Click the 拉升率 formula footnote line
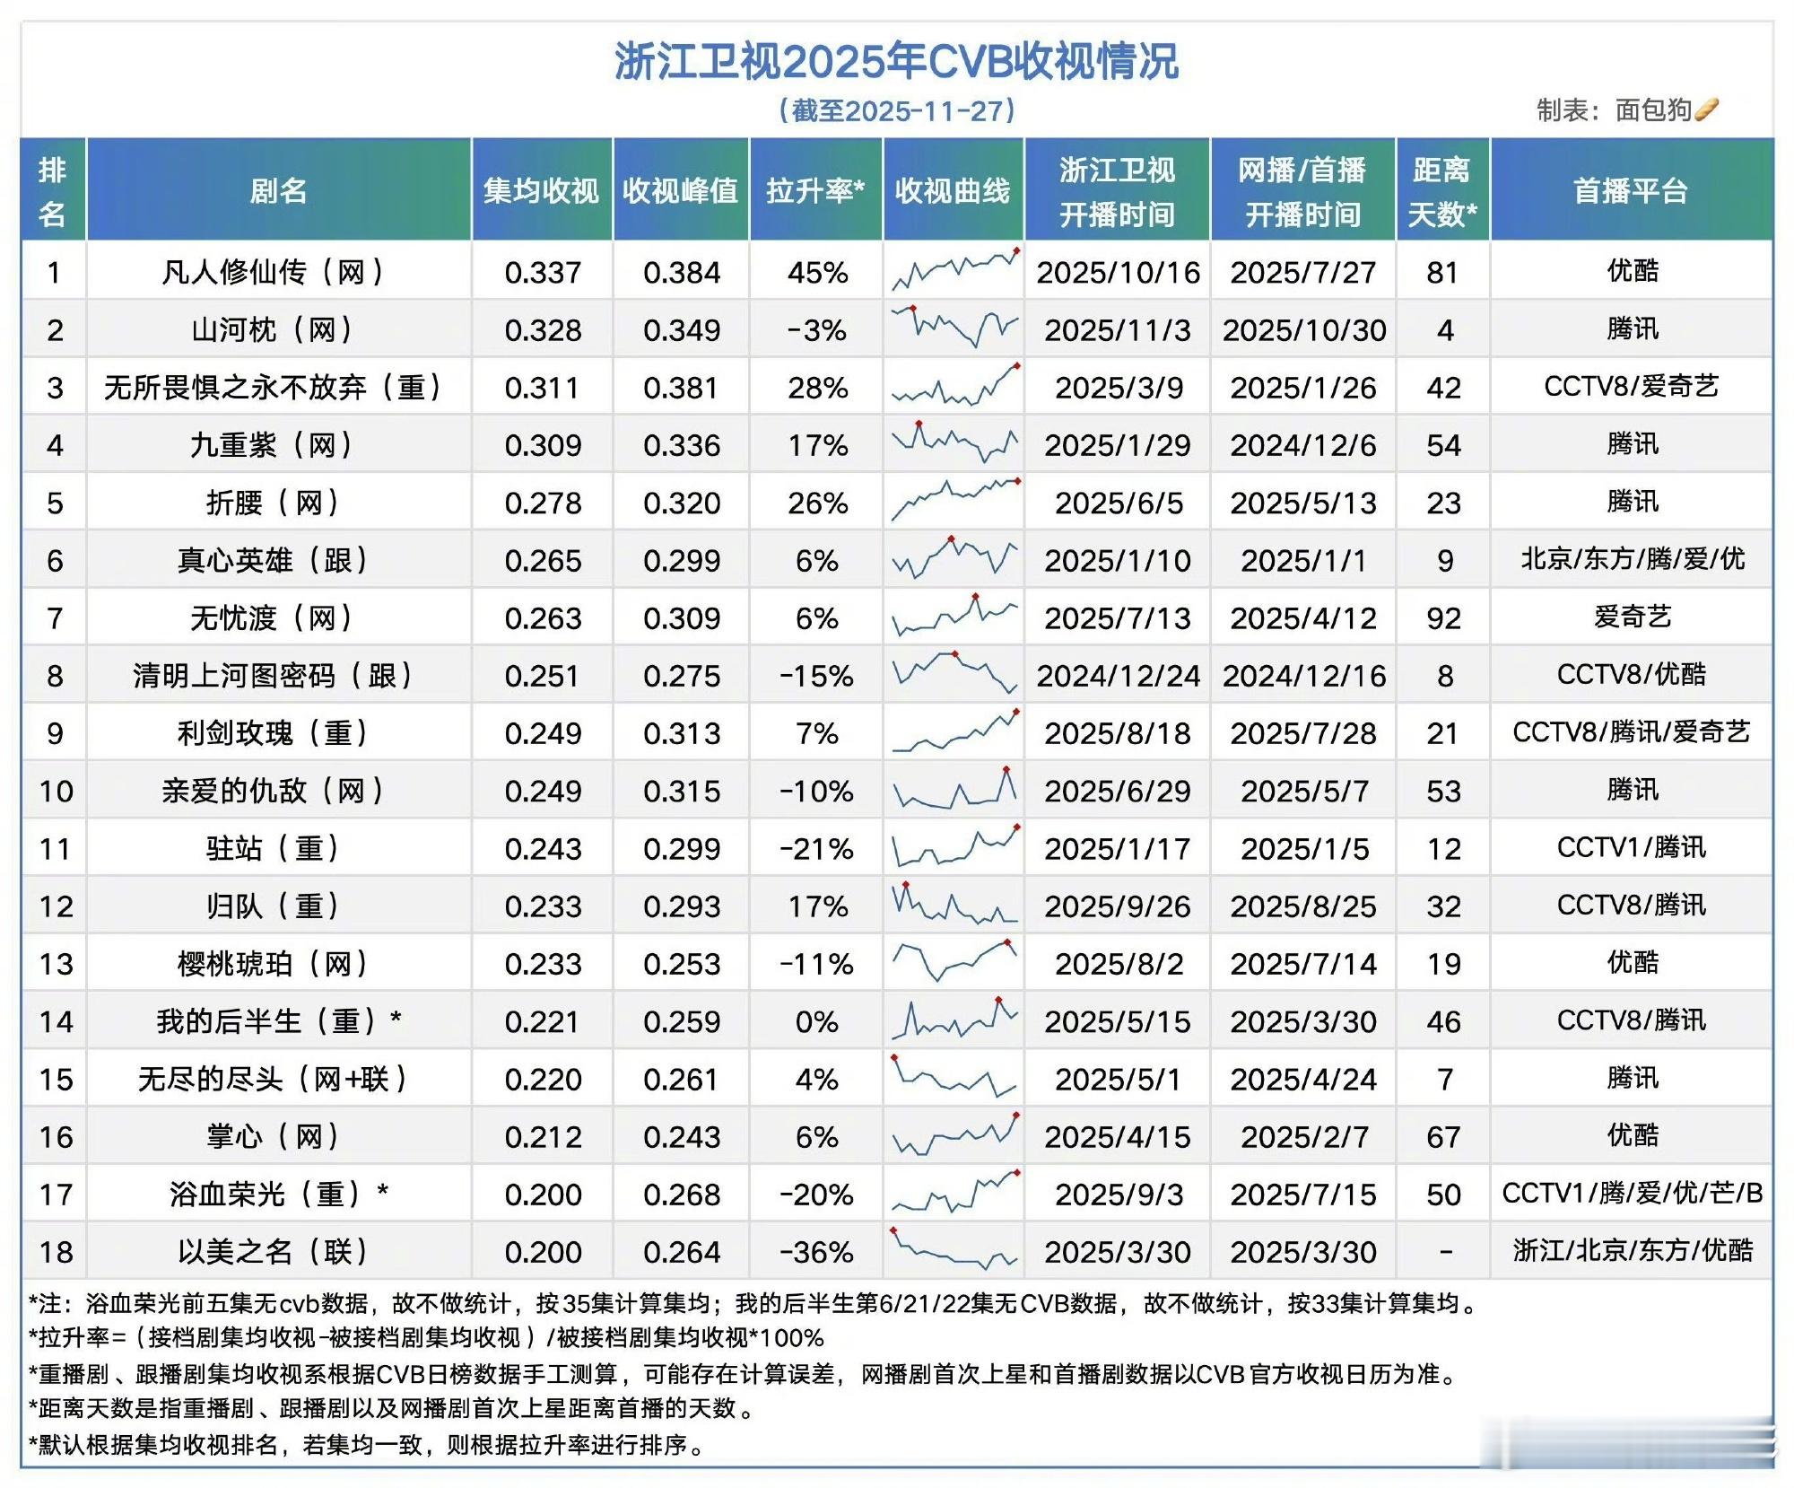 426,1337
